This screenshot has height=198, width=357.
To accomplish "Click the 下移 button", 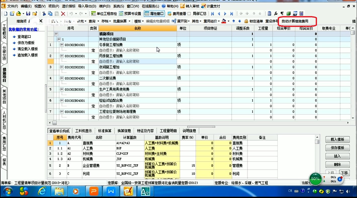I will [x=345, y=173].
